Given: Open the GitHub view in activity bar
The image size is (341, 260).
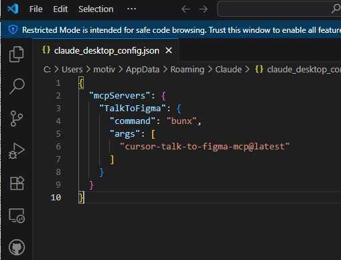Looking at the screenshot, I should 17,247.
